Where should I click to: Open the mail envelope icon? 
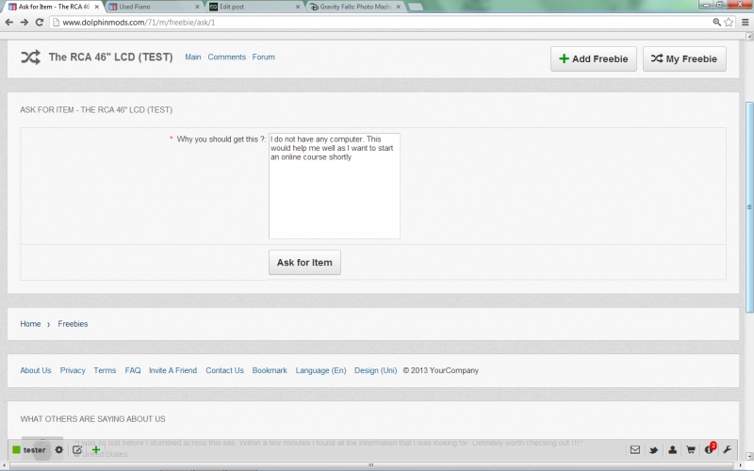click(635, 450)
